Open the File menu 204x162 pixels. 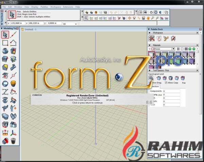[4, 7]
